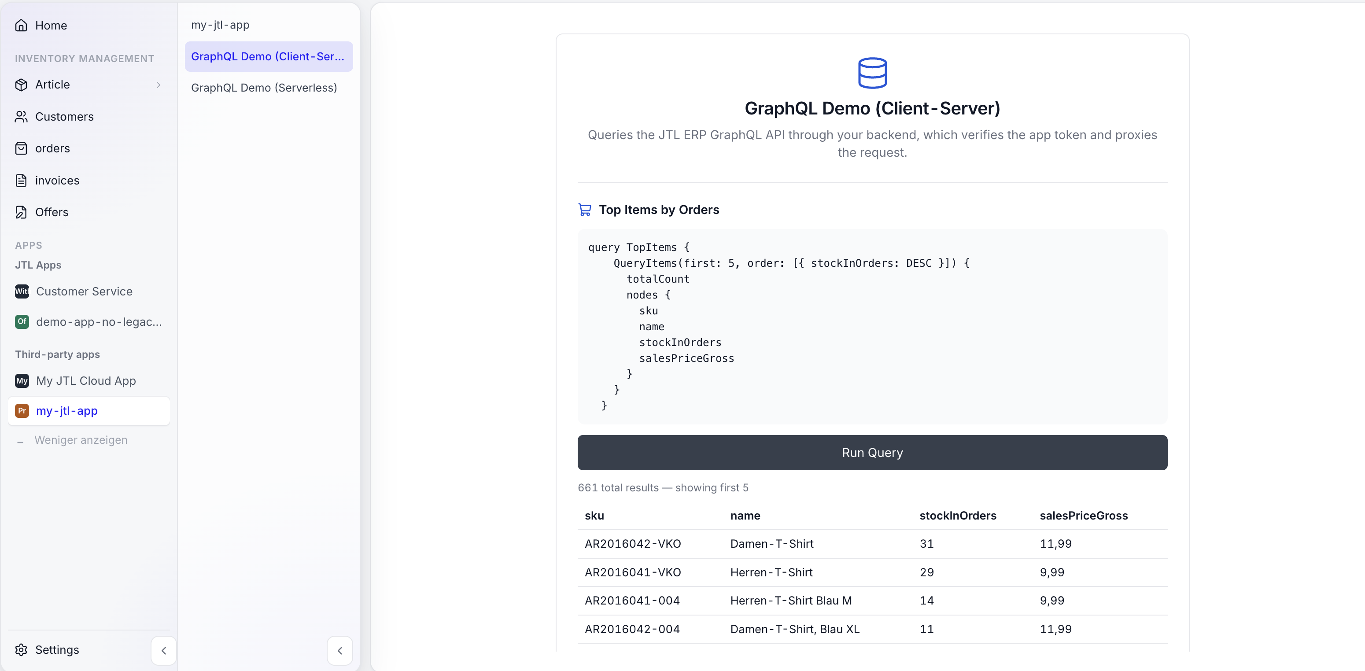
Task: Select the Herren-T-Shirt Blau M cell
Action: tap(791, 601)
